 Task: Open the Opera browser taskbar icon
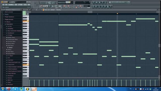click(x=9, y=89)
